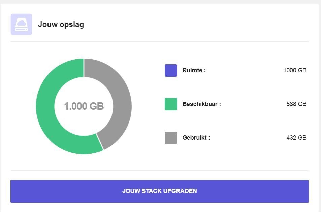Click the 568 GB available value

click(296, 104)
